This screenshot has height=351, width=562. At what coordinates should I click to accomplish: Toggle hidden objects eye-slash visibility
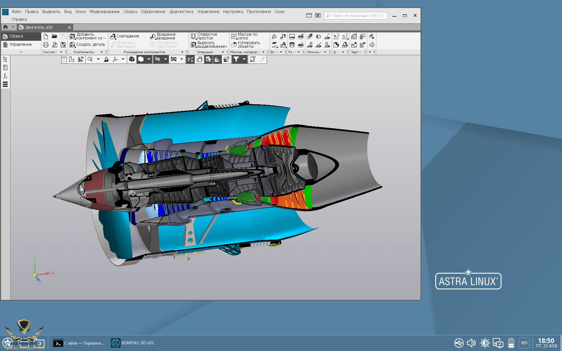pos(158,59)
